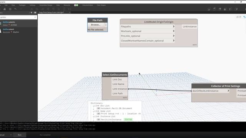Select GetDocuments archilab search result
This screenshot has width=246, height=138.
point(19,23)
